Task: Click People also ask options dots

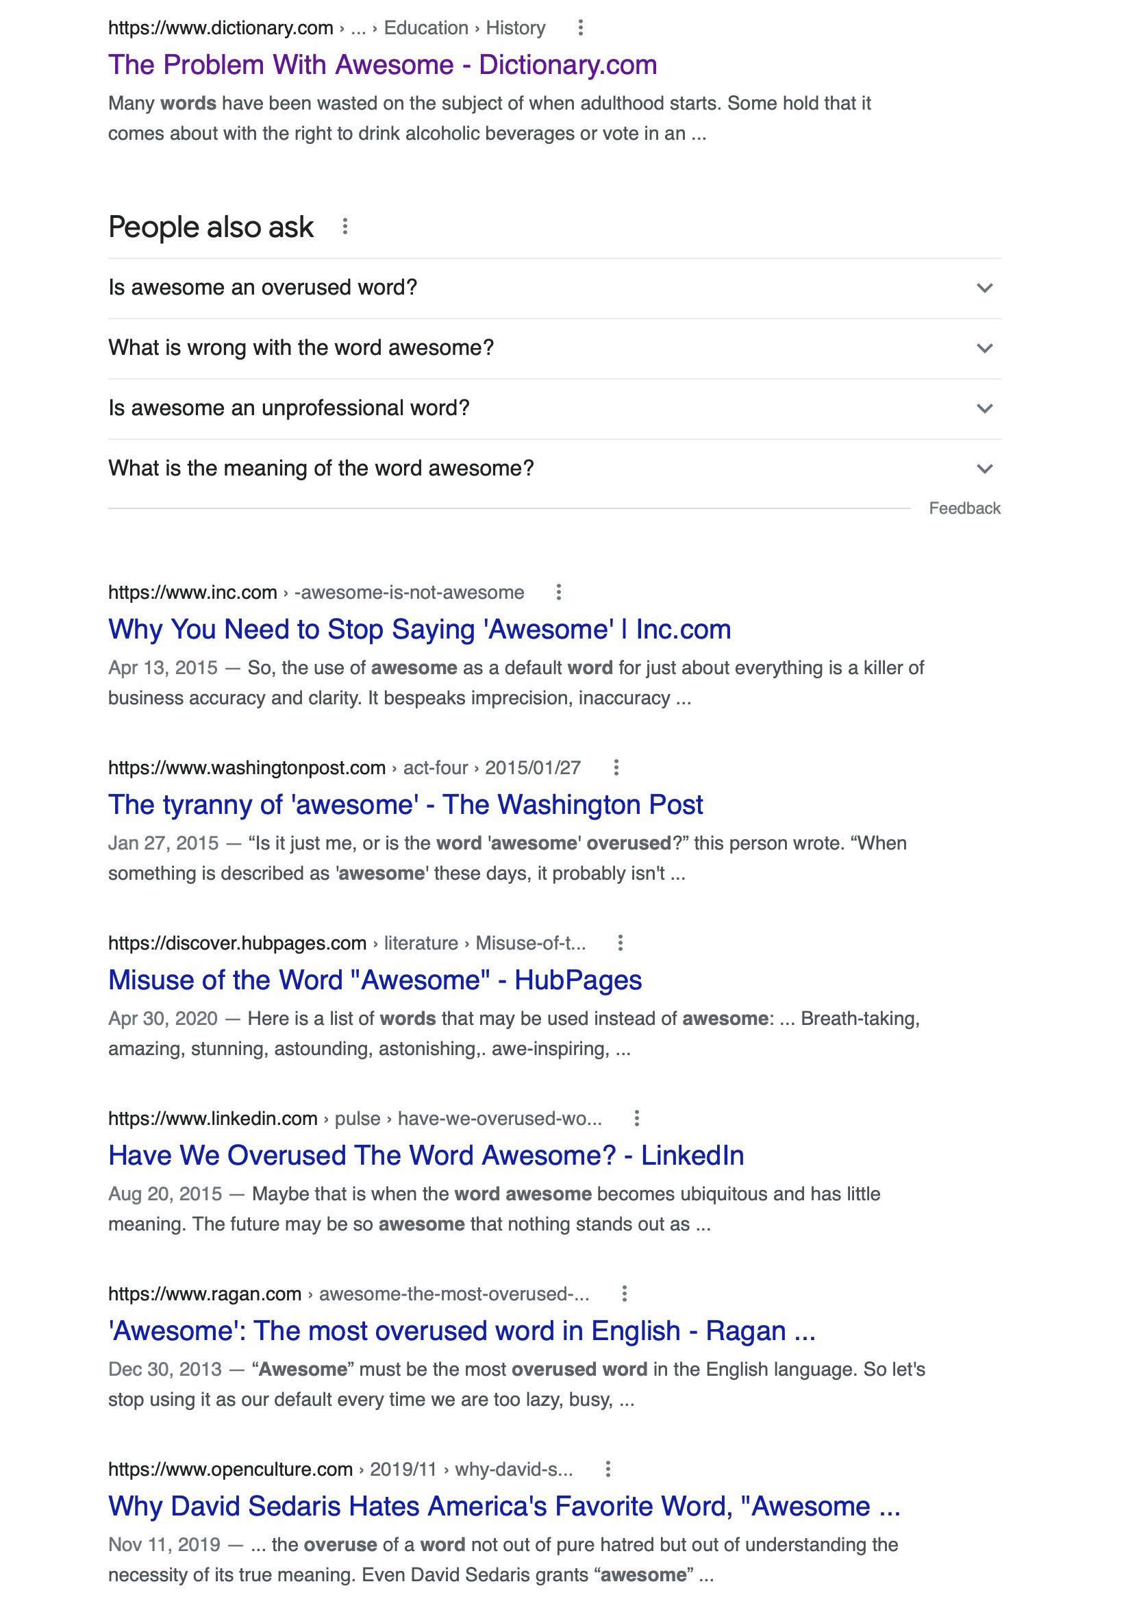Action: (x=345, y=227)
